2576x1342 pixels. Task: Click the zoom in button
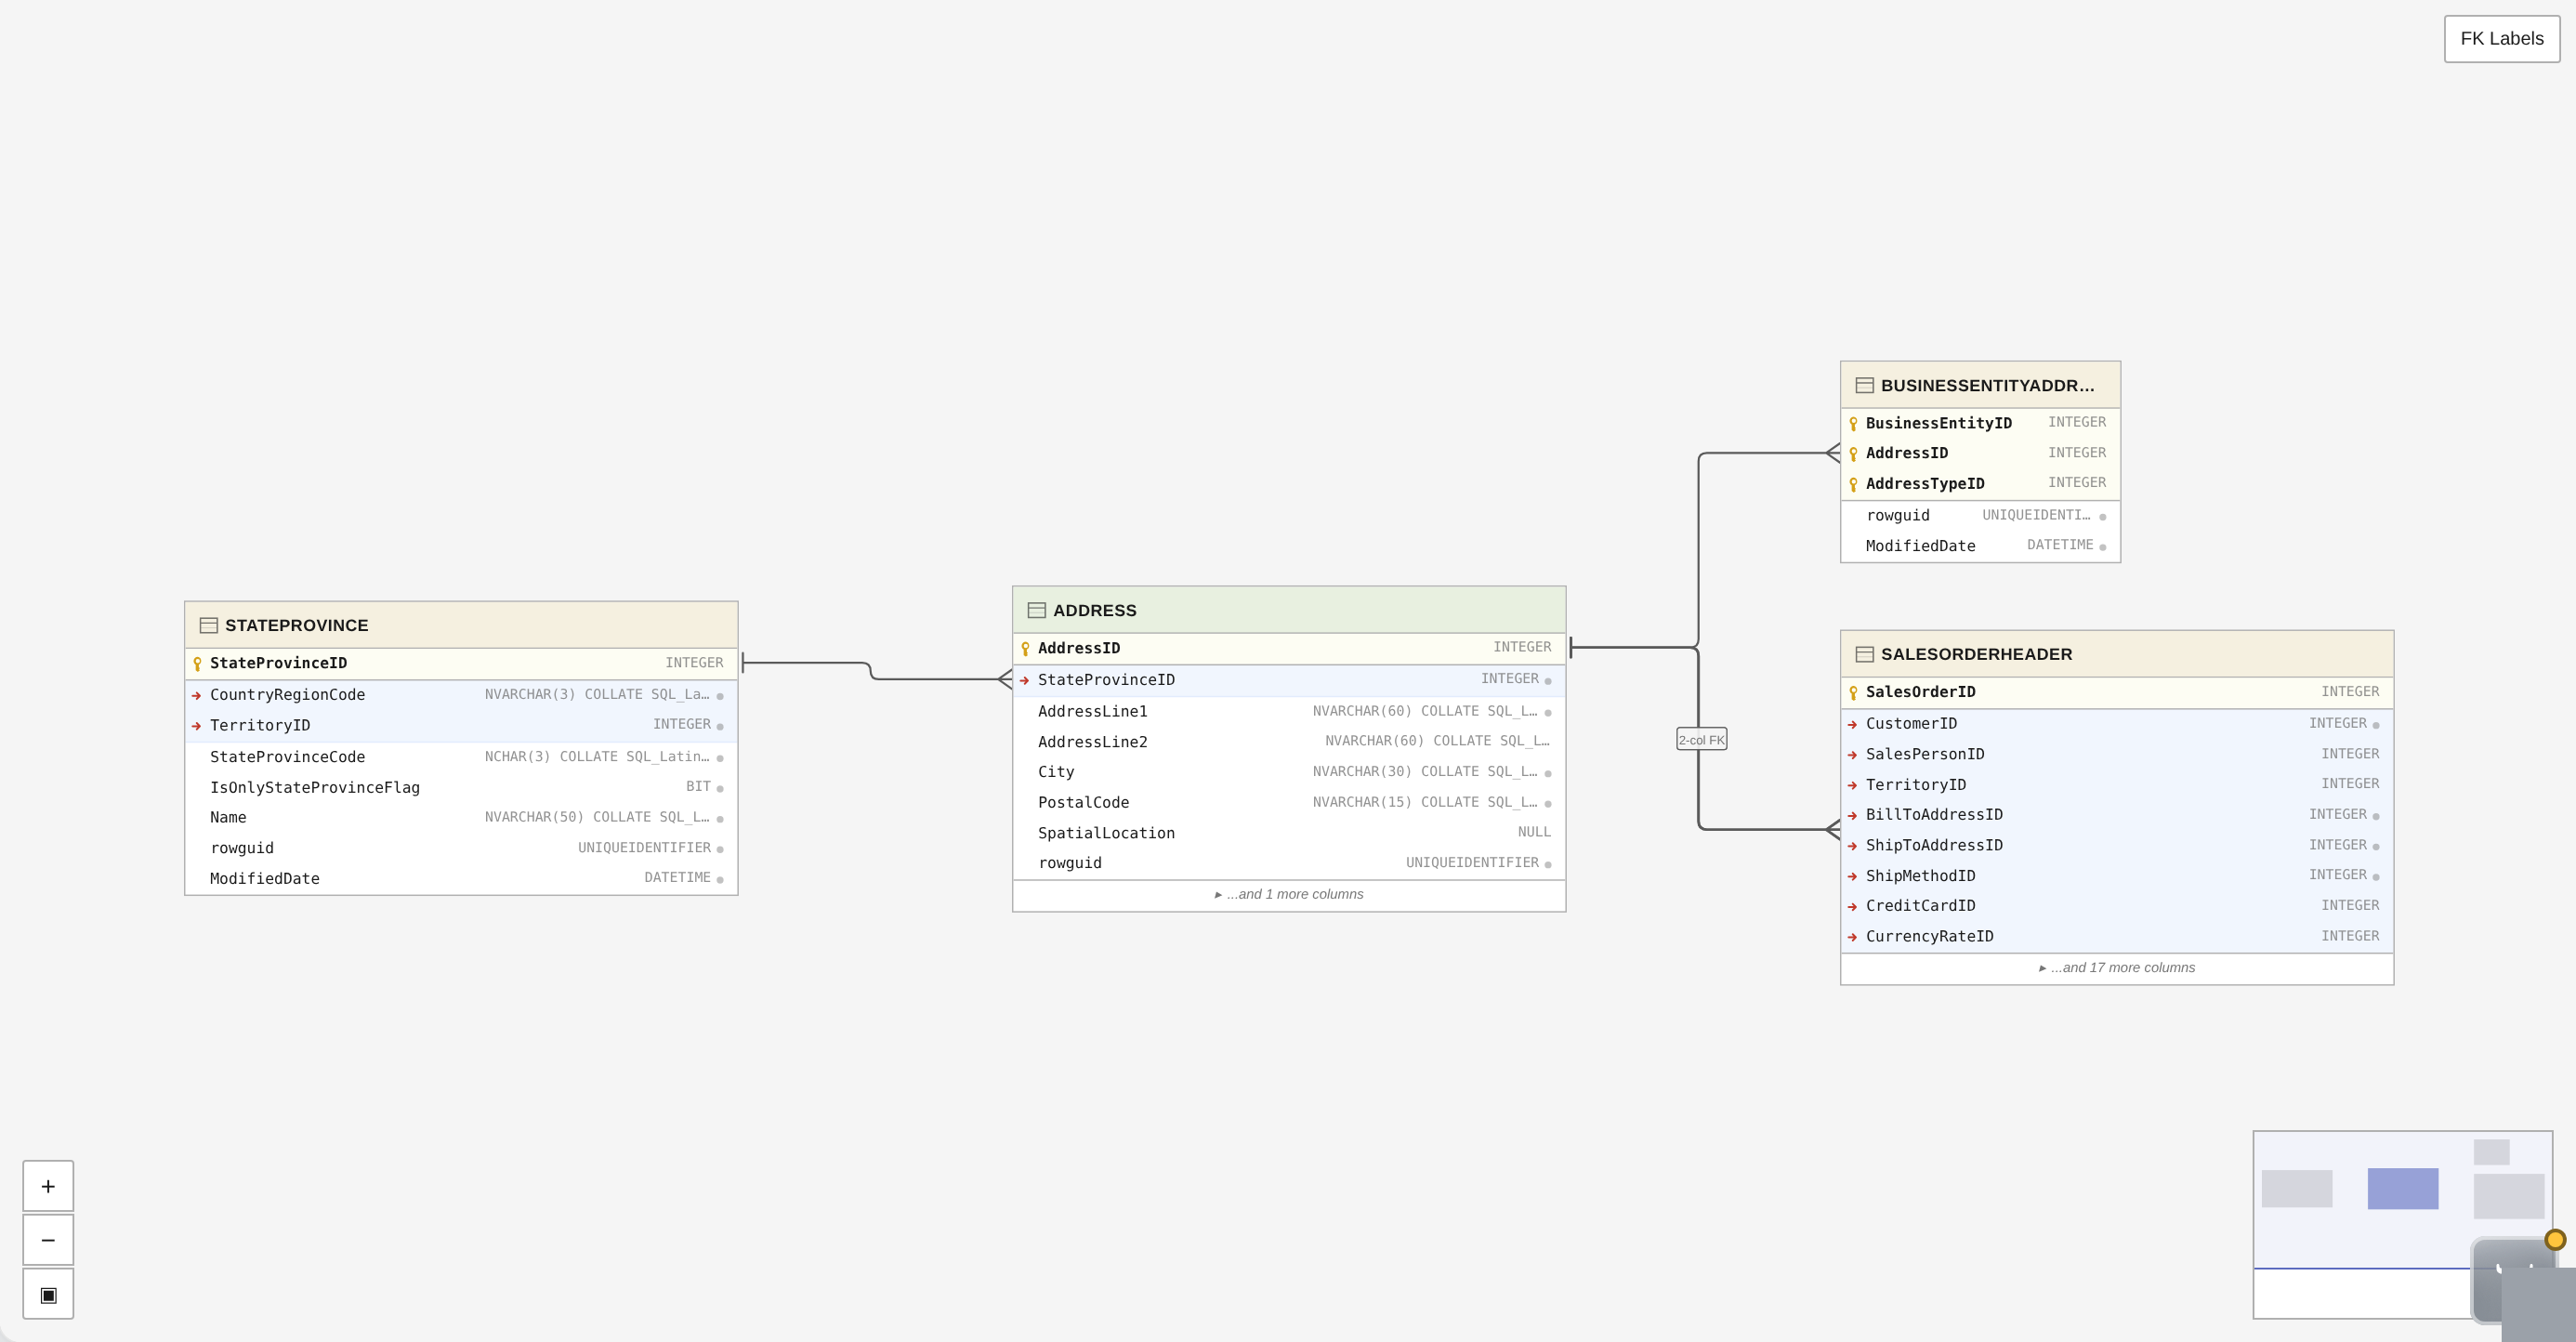pos(47,1185)
